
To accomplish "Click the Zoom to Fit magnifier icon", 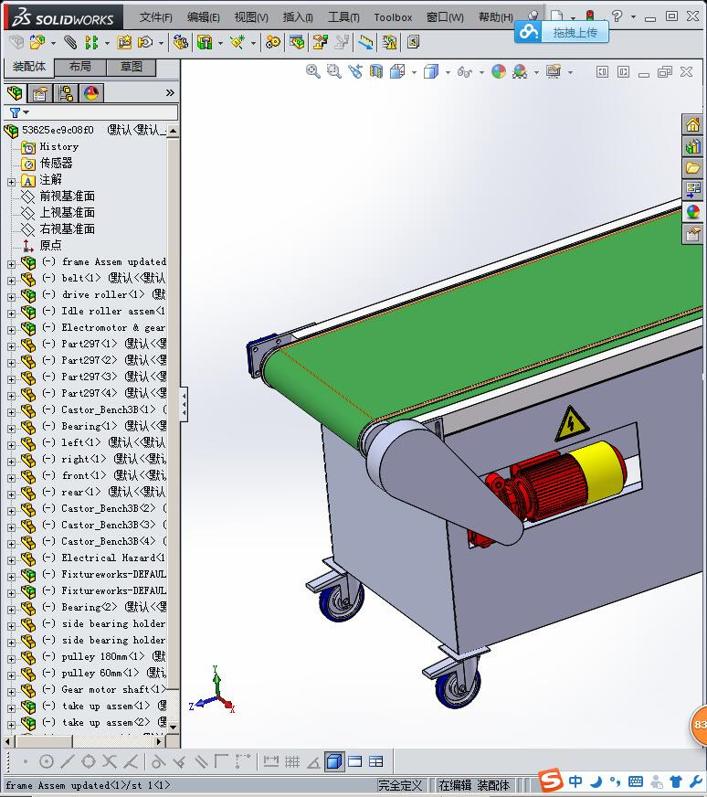I will tap(313, 71).
